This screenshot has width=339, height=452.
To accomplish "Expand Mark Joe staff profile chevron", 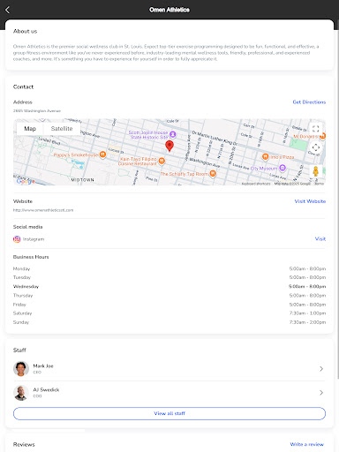I will [321, 369].
